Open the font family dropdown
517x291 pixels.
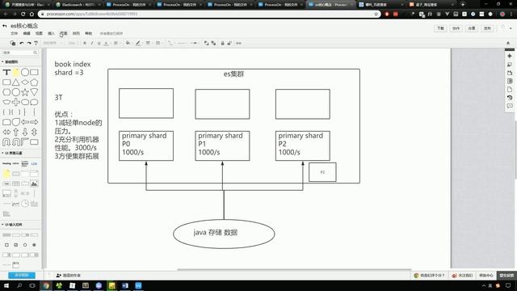pos(52,43)
